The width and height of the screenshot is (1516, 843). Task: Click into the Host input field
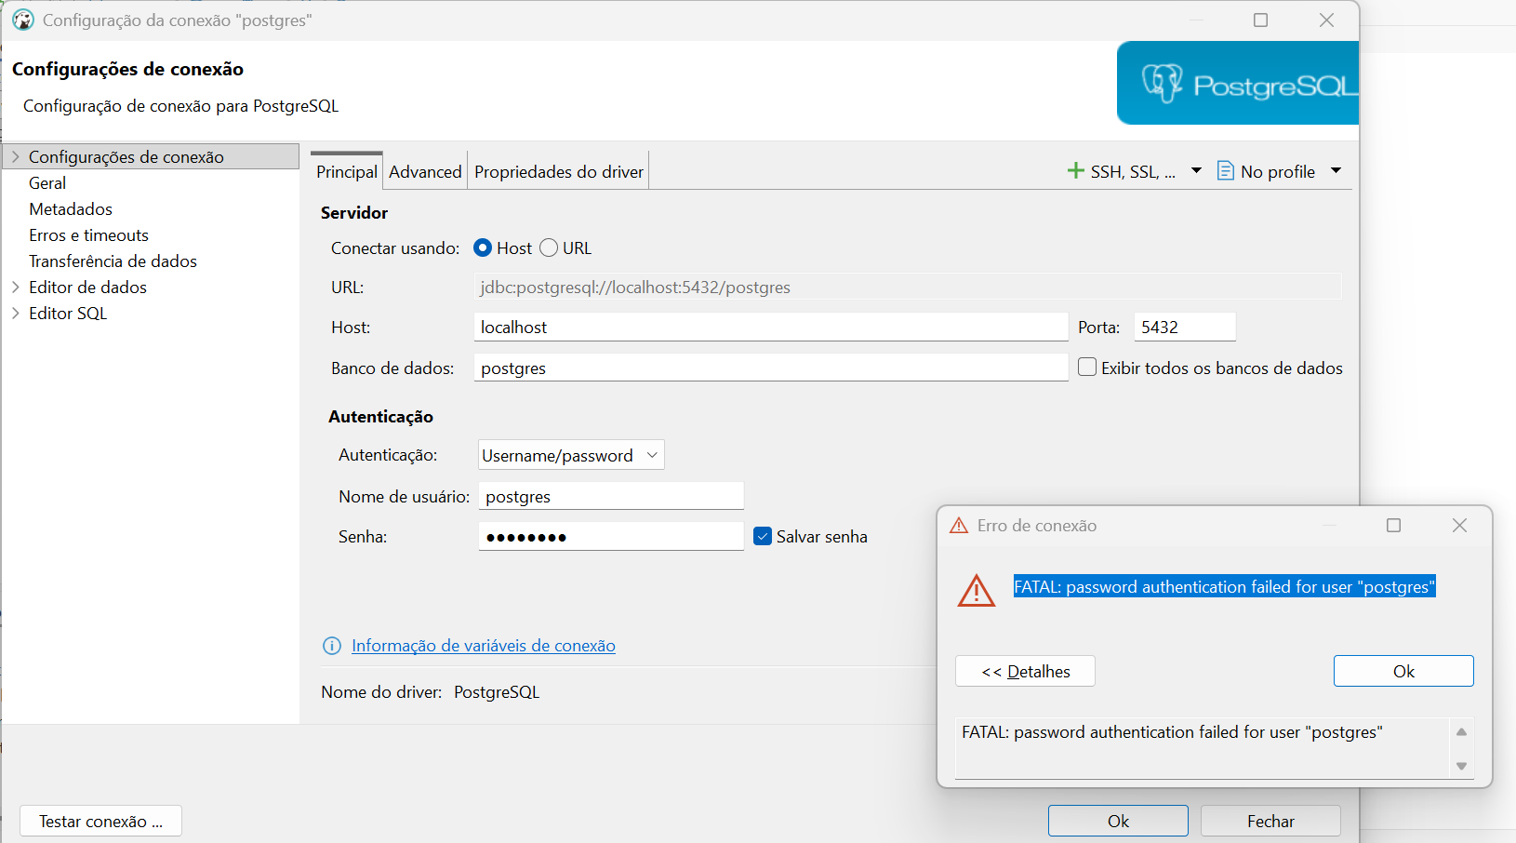coord(771,327)
